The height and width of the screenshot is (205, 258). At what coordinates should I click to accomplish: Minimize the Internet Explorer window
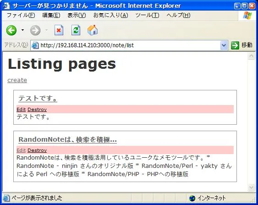pyautogui.click(x=237, y=6)
